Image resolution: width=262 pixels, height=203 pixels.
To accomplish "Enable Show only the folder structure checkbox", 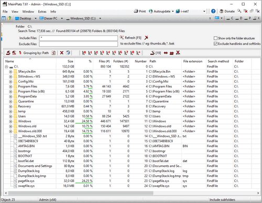I will coord(215,38).
